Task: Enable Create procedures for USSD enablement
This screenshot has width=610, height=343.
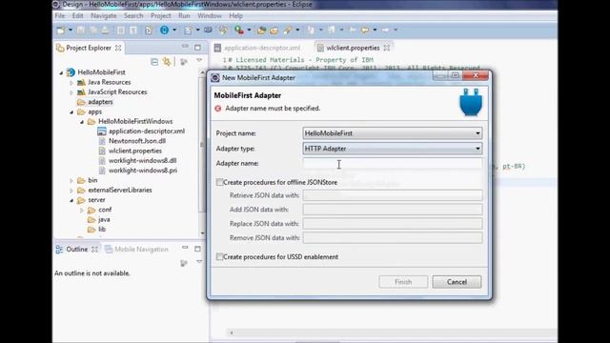Action: [219, 256]
